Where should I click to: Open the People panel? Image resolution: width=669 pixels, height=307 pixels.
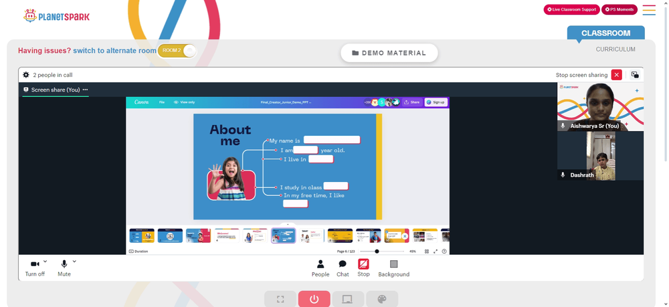click(320, 269)
